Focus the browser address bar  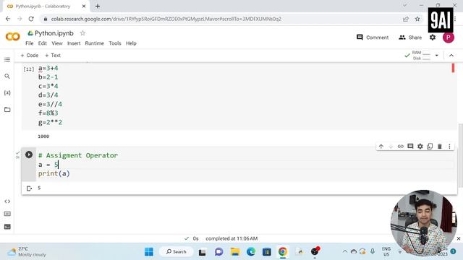[x=221, y=19]
